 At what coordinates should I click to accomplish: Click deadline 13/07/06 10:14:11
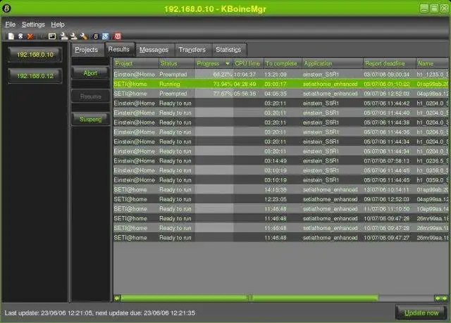coord(387,190)
